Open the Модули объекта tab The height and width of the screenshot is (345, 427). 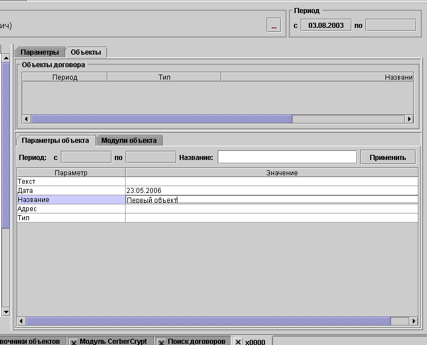click(x=129, y=141)
